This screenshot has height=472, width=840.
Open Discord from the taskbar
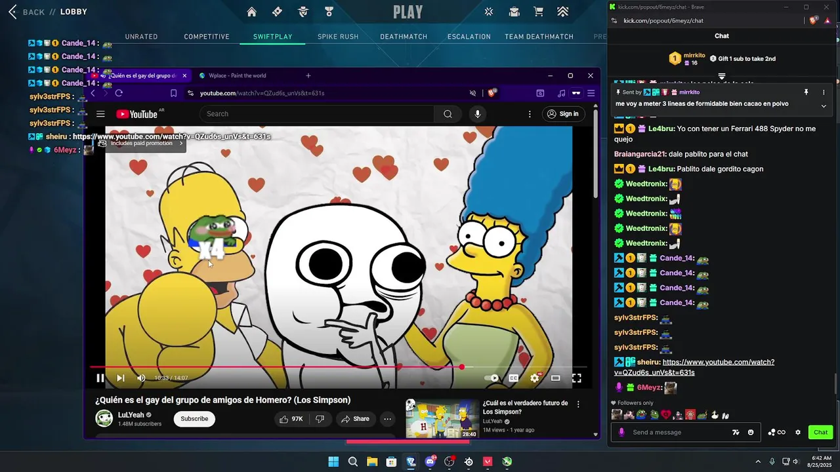[x=430, y=462]
